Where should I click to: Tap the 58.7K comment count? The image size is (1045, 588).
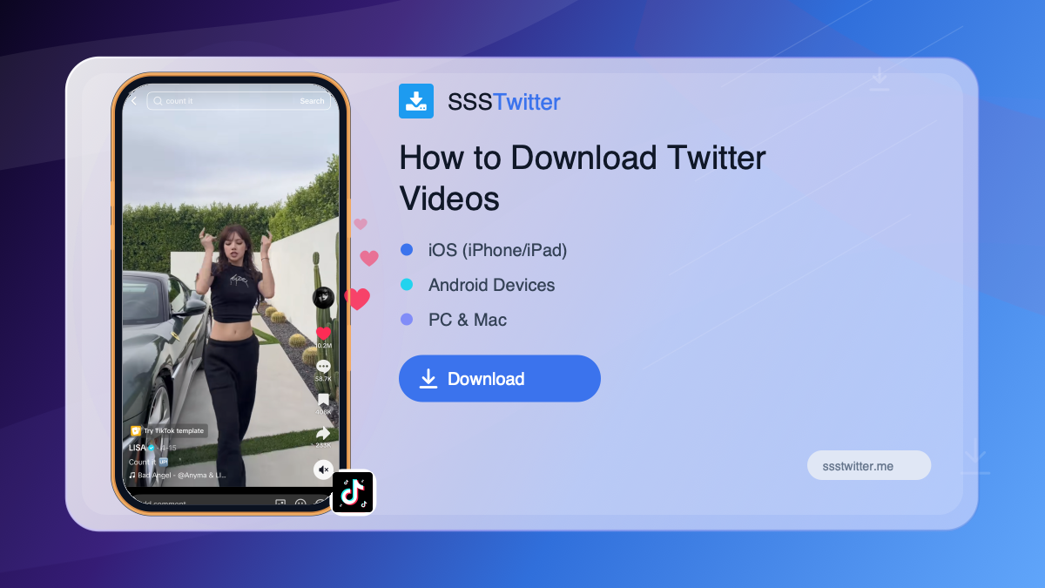coord(323,379)
